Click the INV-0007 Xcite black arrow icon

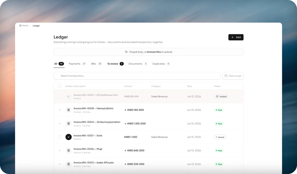pyautogui.click(x=68, y=137)
